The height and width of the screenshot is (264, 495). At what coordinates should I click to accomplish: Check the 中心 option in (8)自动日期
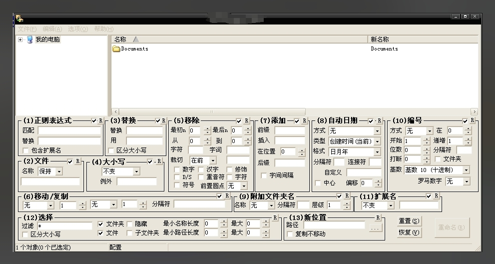(318, 183)
